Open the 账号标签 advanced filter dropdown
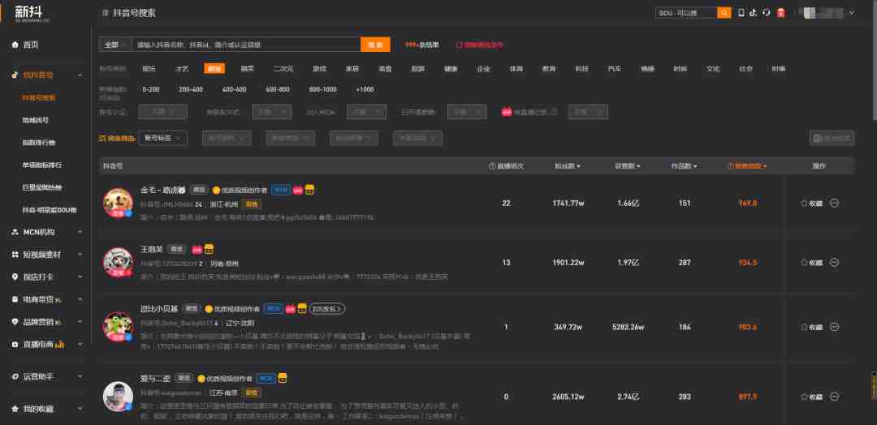 coord(162,138)
